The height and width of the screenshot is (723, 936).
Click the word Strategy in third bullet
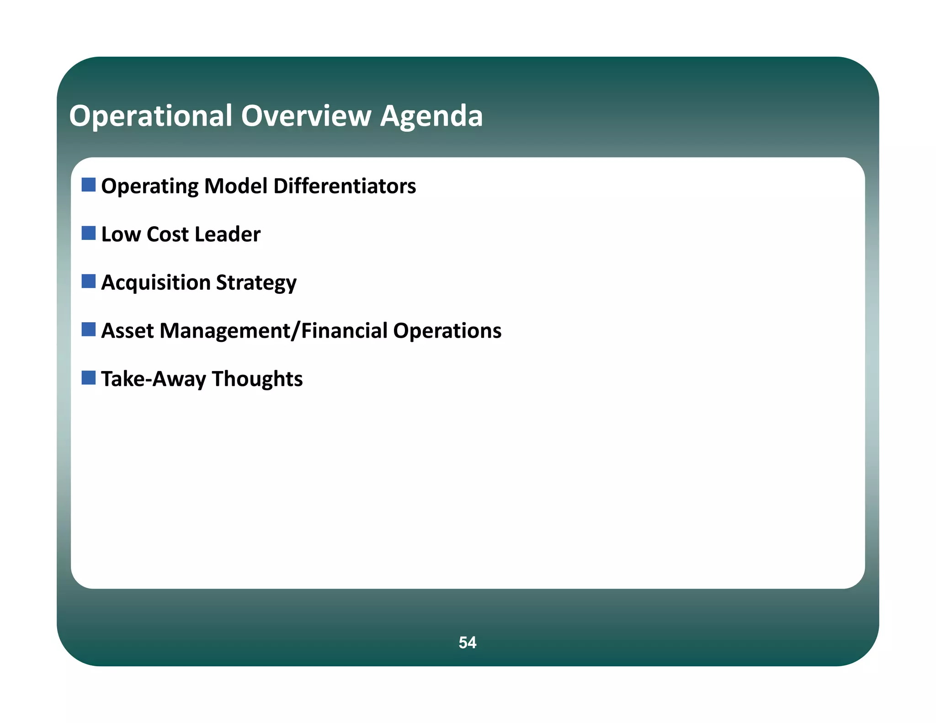(256, 283)
